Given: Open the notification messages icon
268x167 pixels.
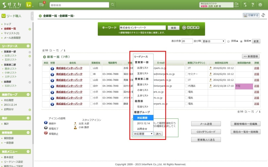Looking at the screenshot, I should pos(41,5).
